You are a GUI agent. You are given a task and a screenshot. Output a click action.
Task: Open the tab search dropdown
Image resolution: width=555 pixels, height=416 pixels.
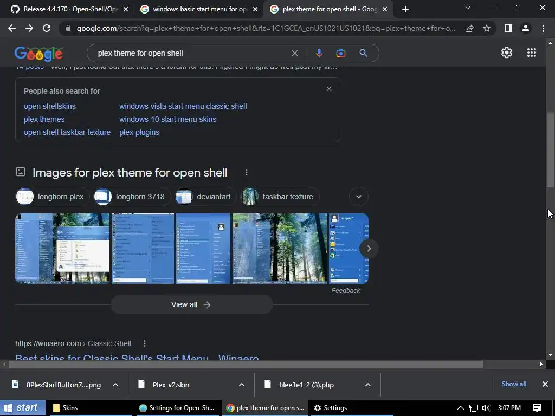(x=468, y=8)
